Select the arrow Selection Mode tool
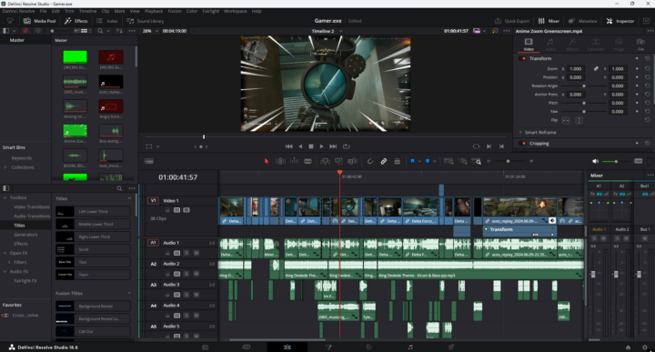Viewport: 655px width, 352px height. click(267, 161)
